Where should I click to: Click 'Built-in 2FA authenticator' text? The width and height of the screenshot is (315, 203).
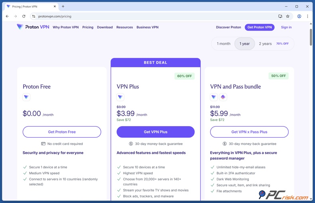236,173
